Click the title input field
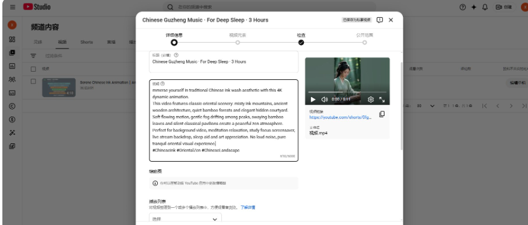This screenshot has width=528, height=225. point(224,62)
